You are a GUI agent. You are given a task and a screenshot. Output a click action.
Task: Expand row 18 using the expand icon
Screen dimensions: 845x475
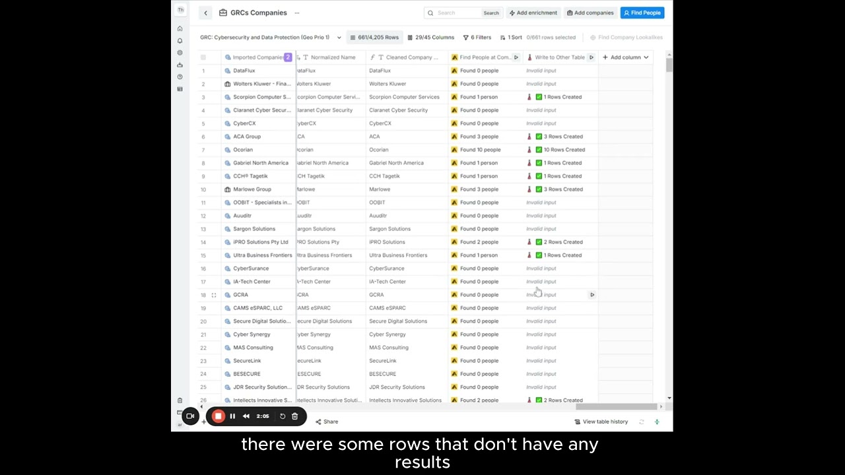click(214, 295)
